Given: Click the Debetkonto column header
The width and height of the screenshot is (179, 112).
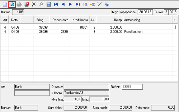Looking at the screenshot, I should pyautogui.click(x=59, y=20).
